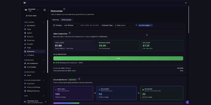Image resolution: width=211 pixels, height=105 pixels.
Task: Open Key Metrics in the sidebar
Action: 32,26
